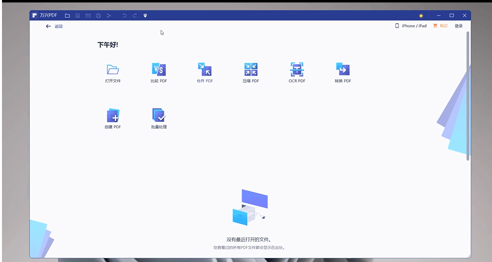This screenshot has height=262, width=492.
Task: Open the 比较 PDF compare tool
Action: (159, 69)
